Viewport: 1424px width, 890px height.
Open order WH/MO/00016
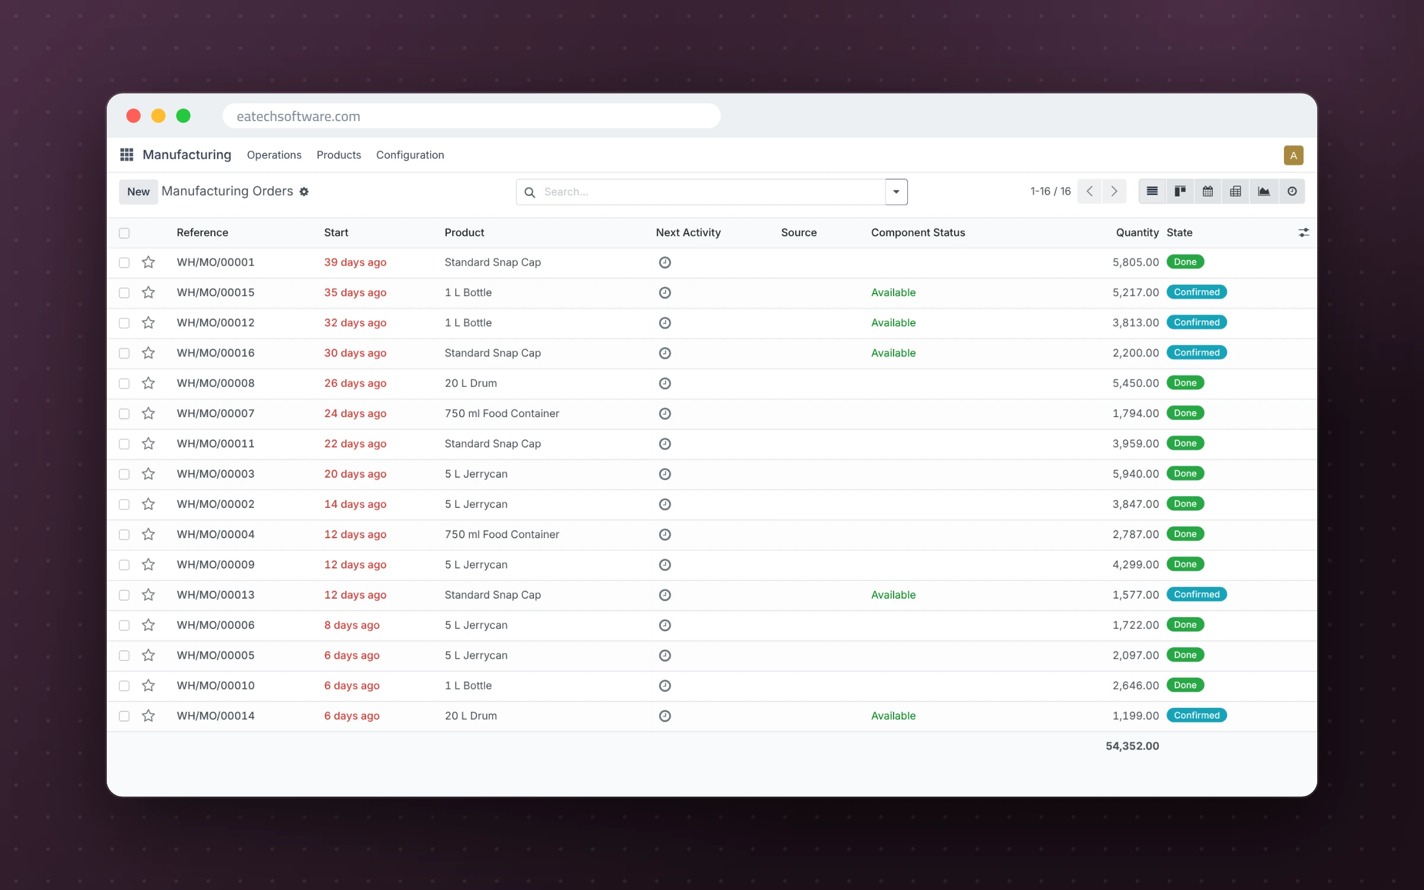pyautogui.click(x=215, y=353)
